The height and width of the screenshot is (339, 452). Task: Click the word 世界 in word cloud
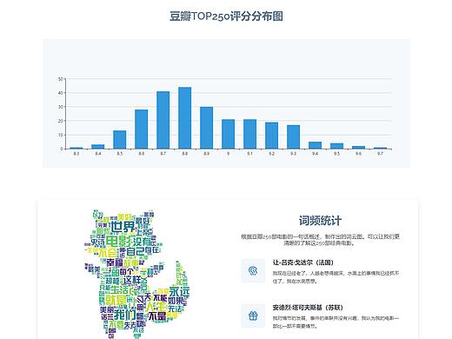click(123, 227)
